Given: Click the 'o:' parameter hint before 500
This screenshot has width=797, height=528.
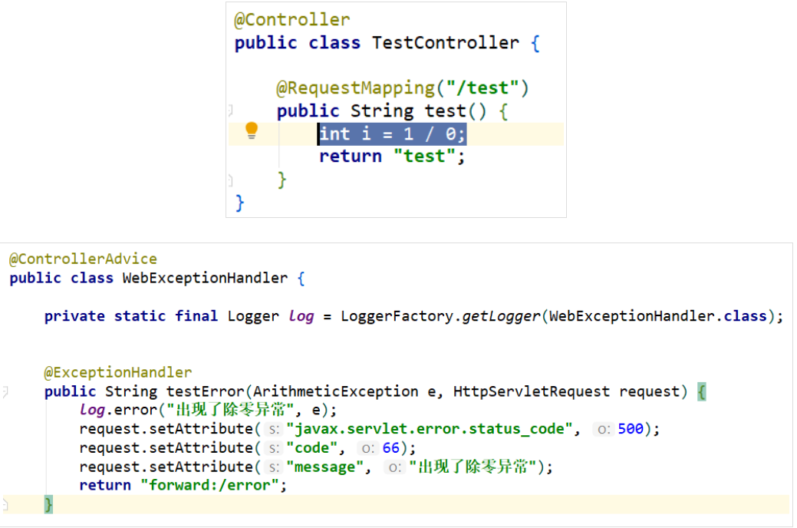Looking at the screenshot, I should tap(602, 430).
